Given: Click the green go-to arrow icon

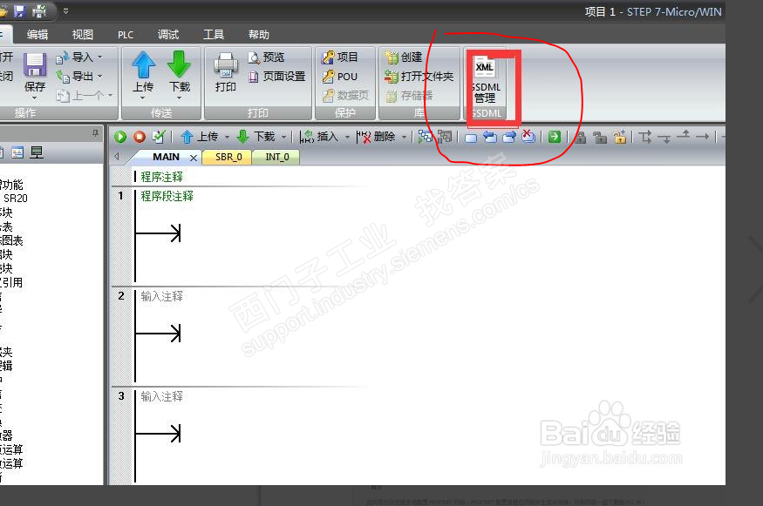Looking at the screenshot, I should pyautogui.click(x=555, y=137).
